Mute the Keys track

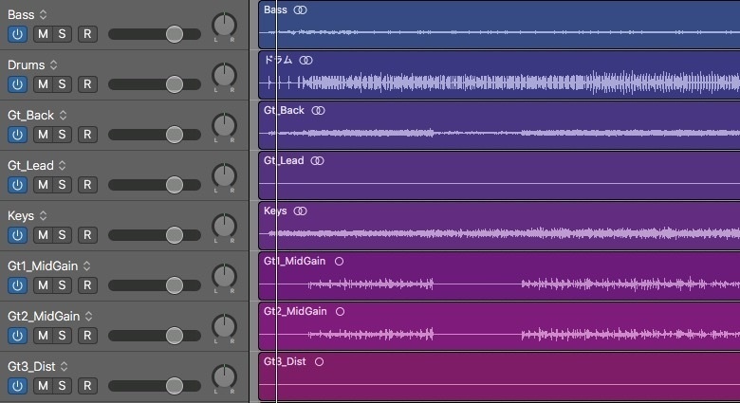point(43,235)
